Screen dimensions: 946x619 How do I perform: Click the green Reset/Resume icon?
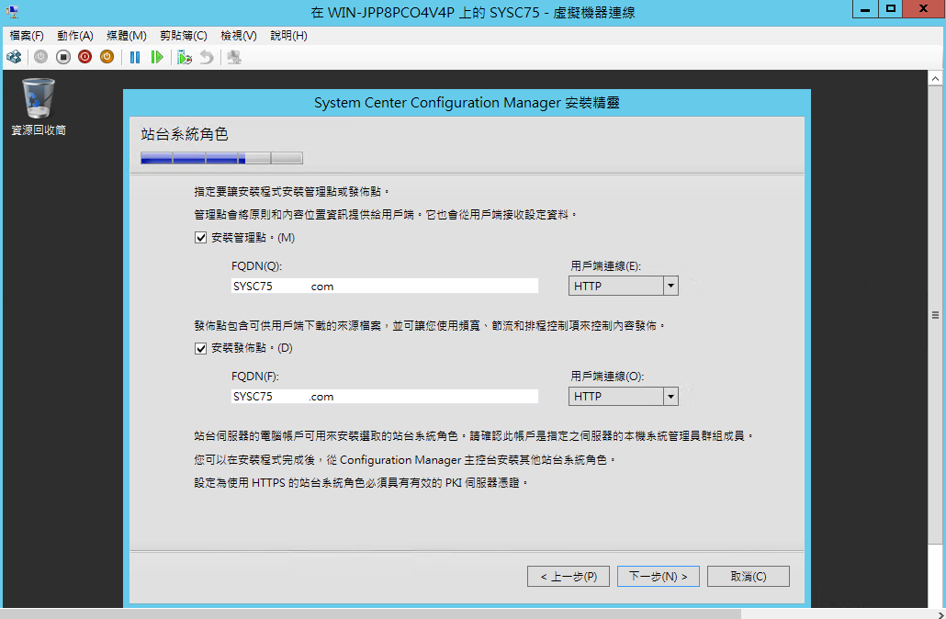tap(157, 57)
